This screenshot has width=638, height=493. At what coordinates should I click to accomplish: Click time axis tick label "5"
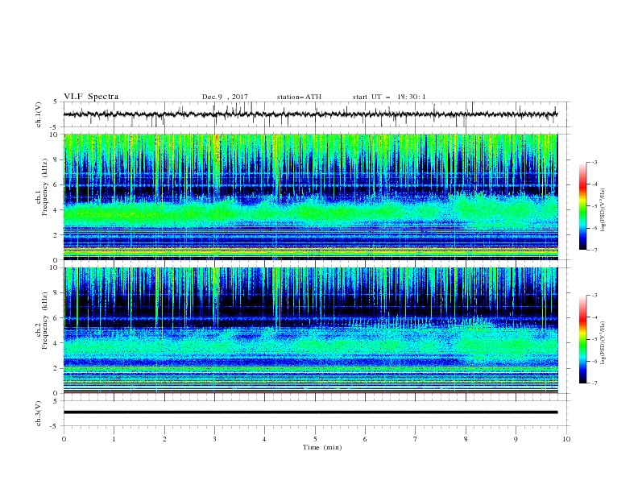(x=315, y=439)
